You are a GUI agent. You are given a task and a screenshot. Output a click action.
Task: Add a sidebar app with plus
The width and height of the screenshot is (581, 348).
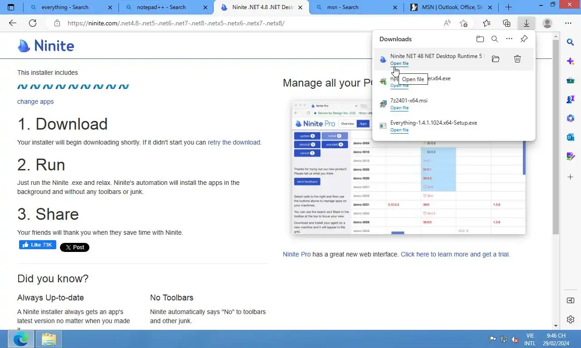pos(571,177)
